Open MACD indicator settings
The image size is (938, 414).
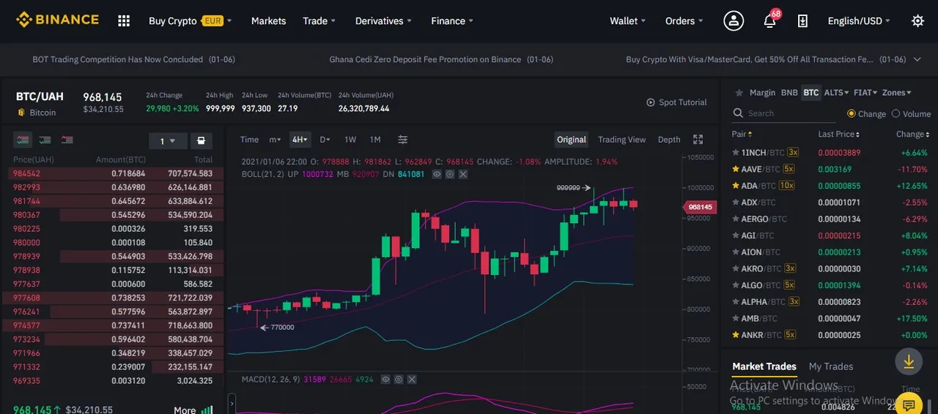(x=399, y=380)
